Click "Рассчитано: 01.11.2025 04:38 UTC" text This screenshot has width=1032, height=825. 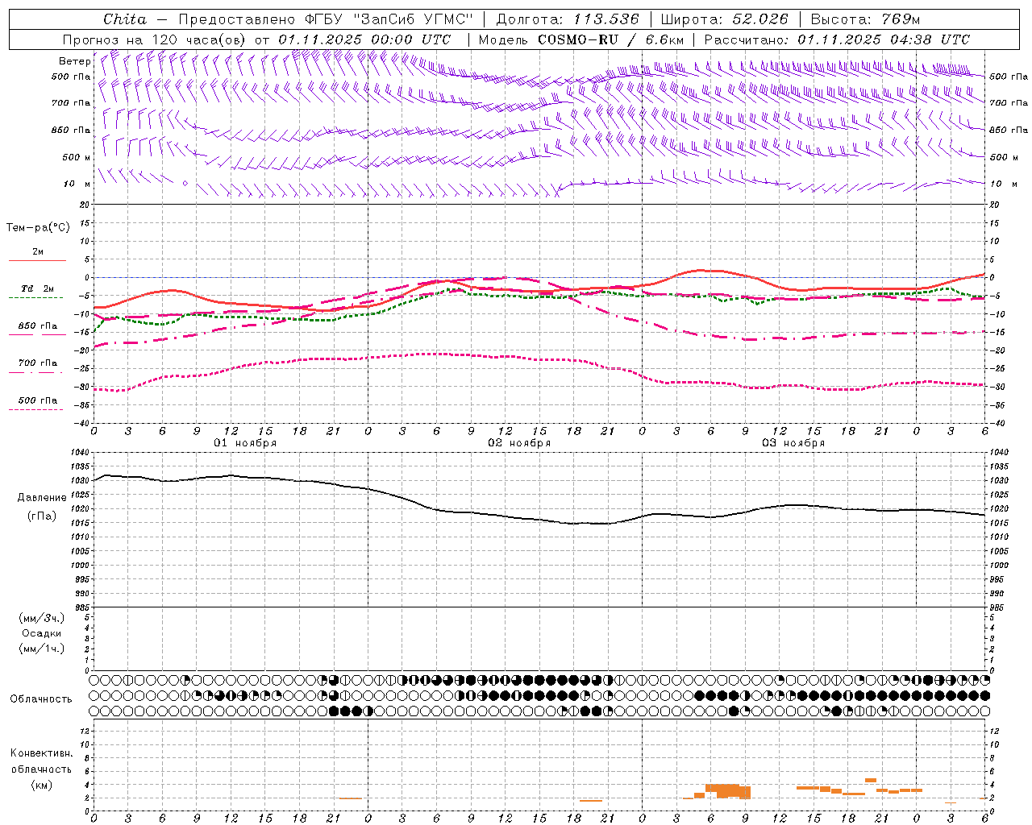[837, 39]
